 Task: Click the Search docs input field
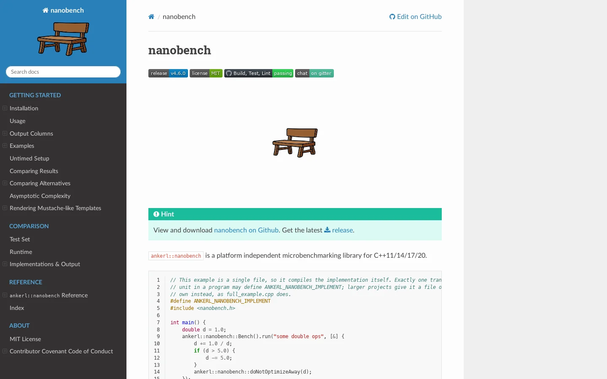(x=63, y=72)
